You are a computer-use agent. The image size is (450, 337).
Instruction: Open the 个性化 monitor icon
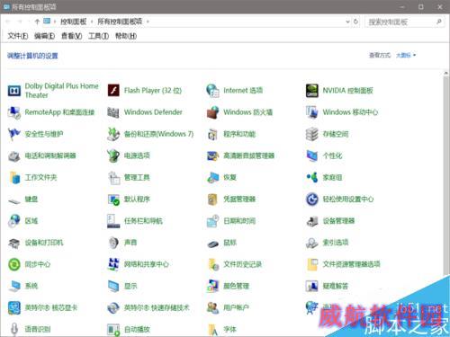pos(312,155)
